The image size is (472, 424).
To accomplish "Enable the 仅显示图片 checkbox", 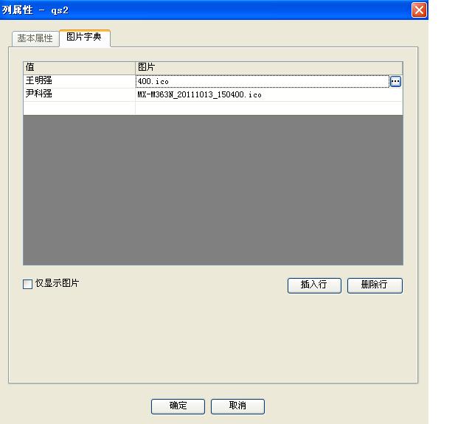I will (x=28, y=284).
